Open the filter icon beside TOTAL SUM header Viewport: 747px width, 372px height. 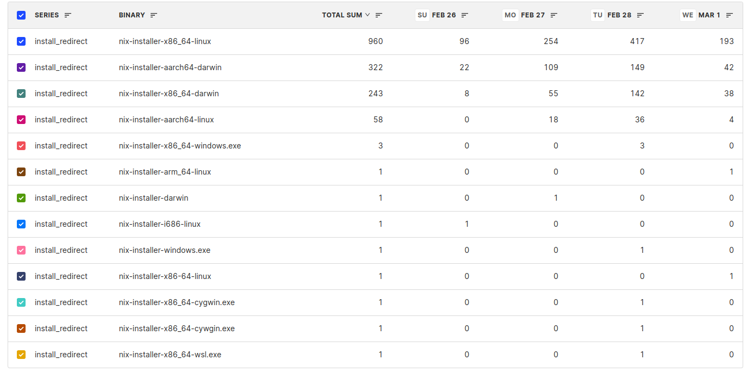[x=379, y=15]
